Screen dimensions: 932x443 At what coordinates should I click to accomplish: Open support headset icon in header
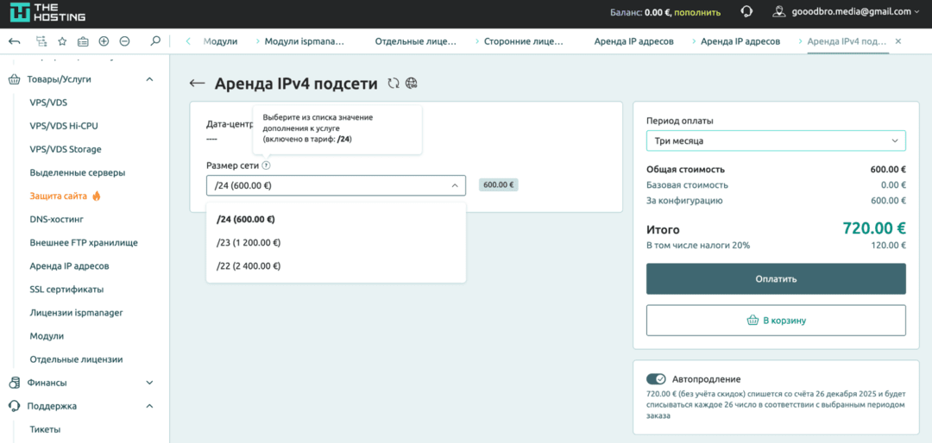click(746, 12)
